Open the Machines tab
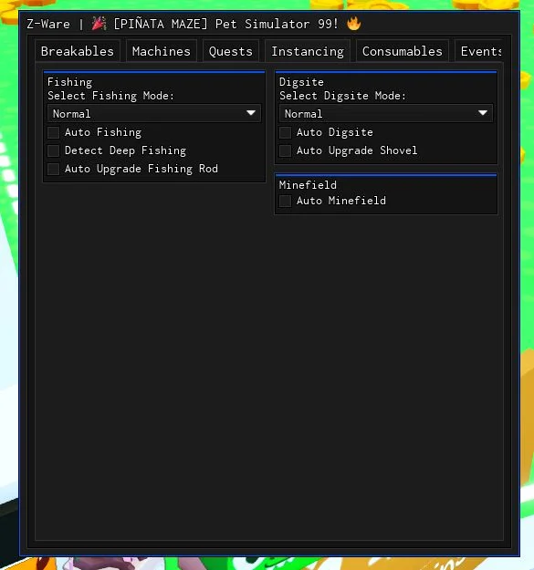This screenshot has height=570, width=534. click(162, 51)
